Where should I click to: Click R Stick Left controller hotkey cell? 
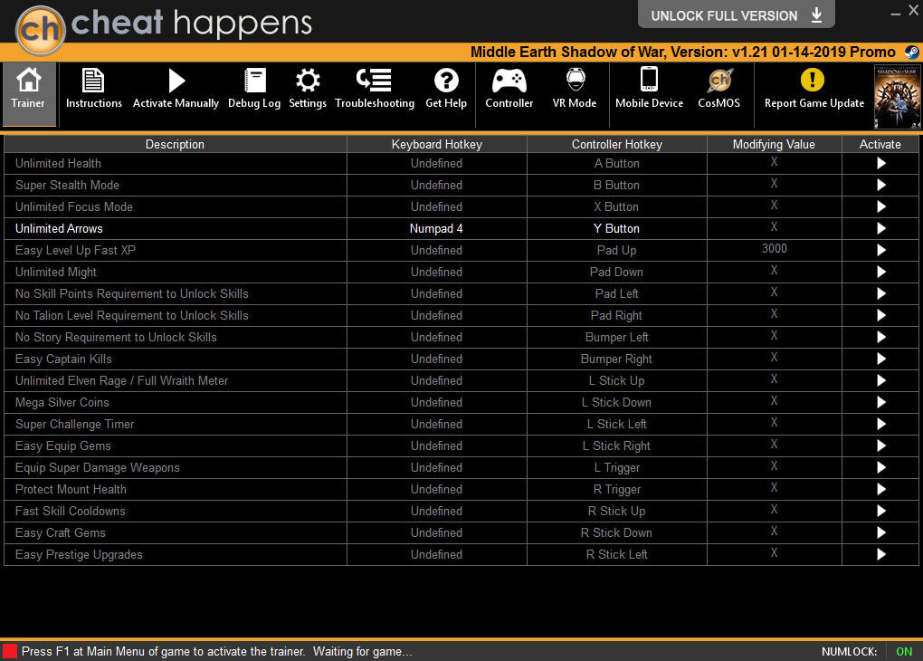616,554
